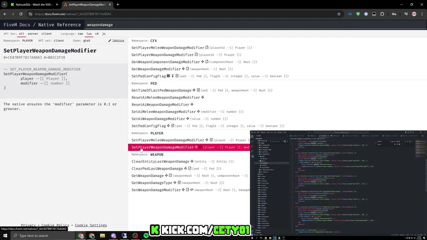This screenshot has height=240, width=427.
Task: Open SetWeaponDamageModifier native
Action: click(156, 190)
